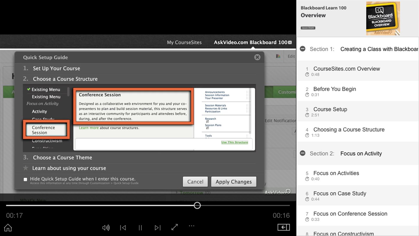The image size is (419, 236).
Task: Play lesson 4 Choosing a Course Structure
Action: (358, 132)
